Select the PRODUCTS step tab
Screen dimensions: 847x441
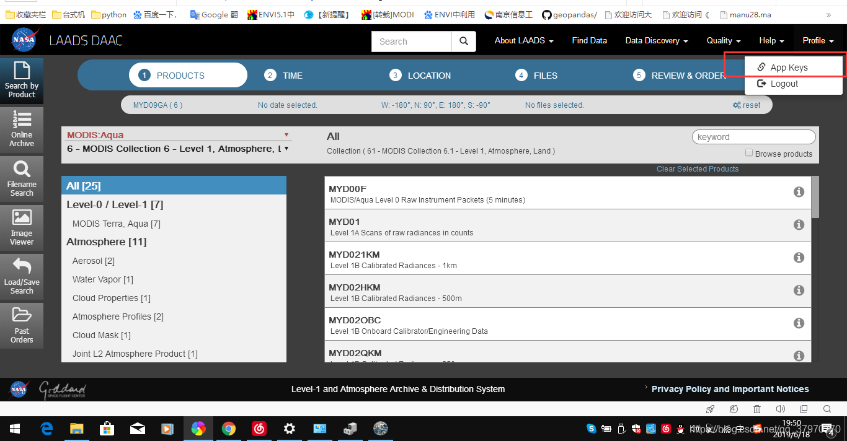[x=188, y=76]
